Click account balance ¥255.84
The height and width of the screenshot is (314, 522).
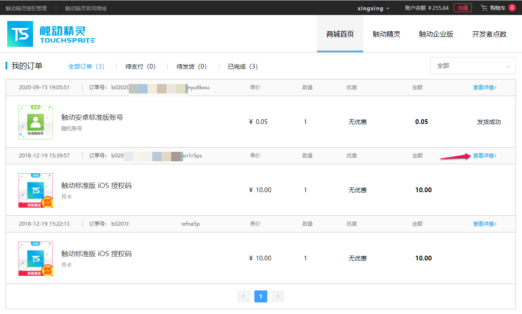pyautogui.click(x=427, y=8)
